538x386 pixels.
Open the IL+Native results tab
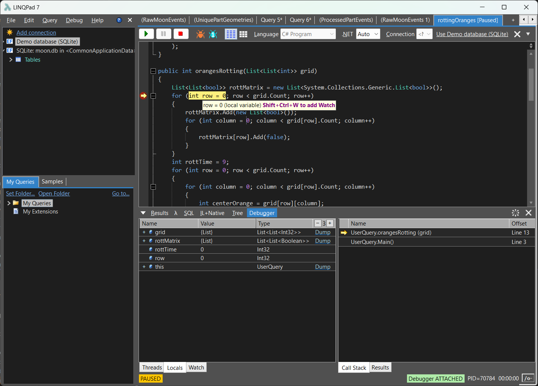212,213
